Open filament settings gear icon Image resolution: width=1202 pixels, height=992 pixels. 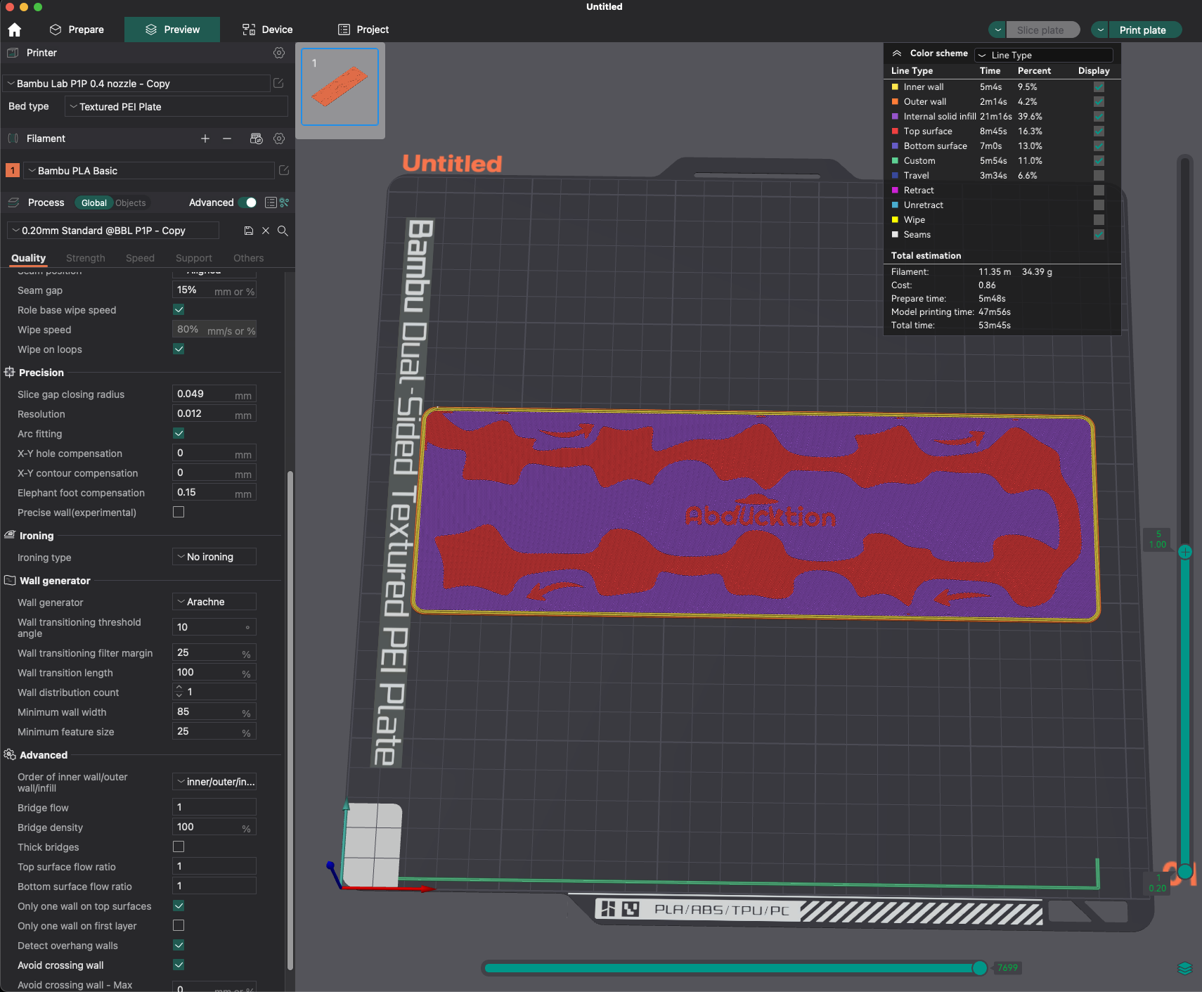point(279,139)
